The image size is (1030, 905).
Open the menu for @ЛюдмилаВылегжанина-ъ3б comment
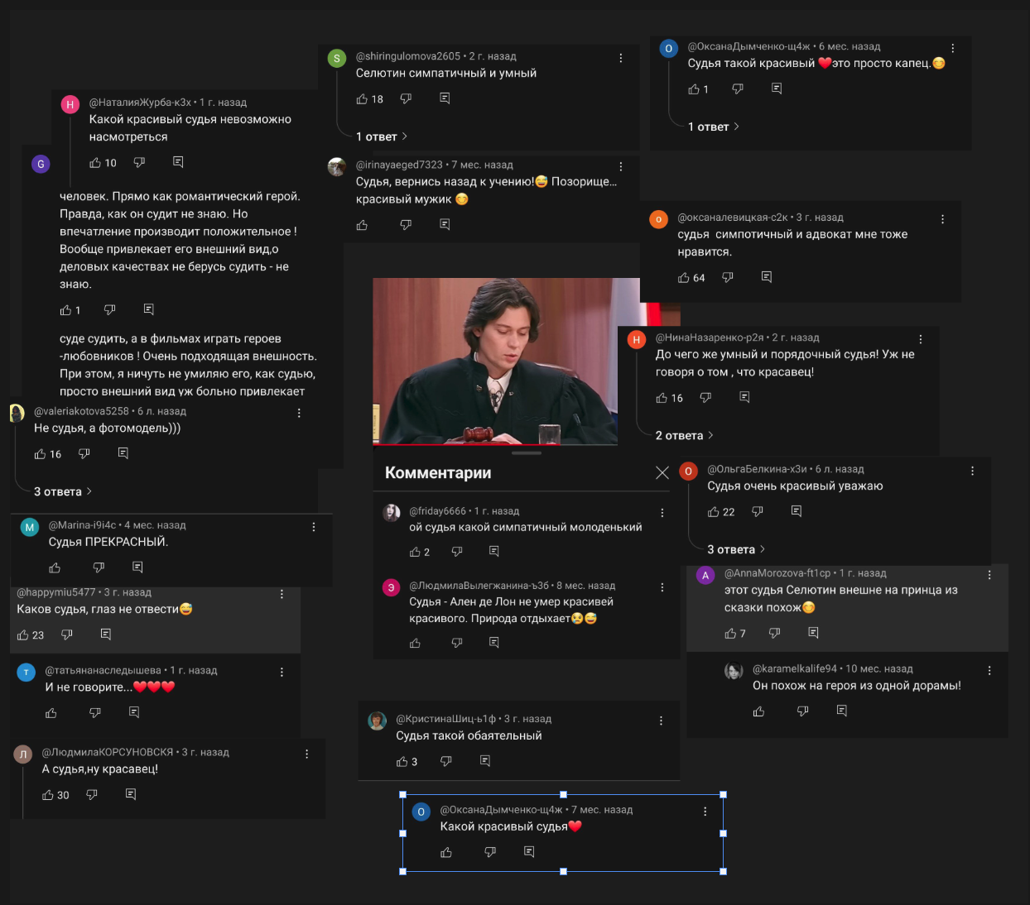tap(662, 587)
